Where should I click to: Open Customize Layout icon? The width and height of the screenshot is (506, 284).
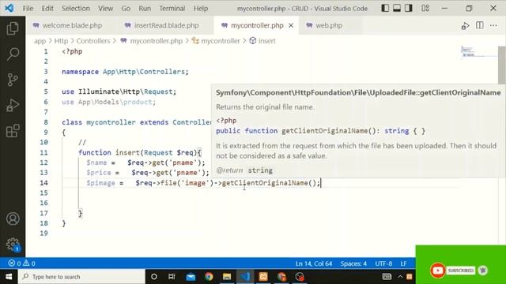(425, 8)
